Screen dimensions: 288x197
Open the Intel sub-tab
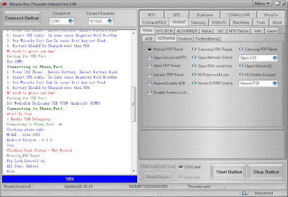pyautogui.click(x=258, y=31)
